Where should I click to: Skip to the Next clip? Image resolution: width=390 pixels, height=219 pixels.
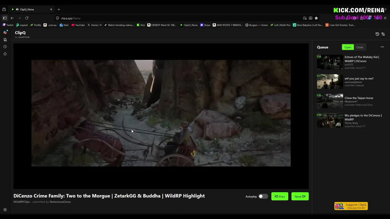click(300, 196)
